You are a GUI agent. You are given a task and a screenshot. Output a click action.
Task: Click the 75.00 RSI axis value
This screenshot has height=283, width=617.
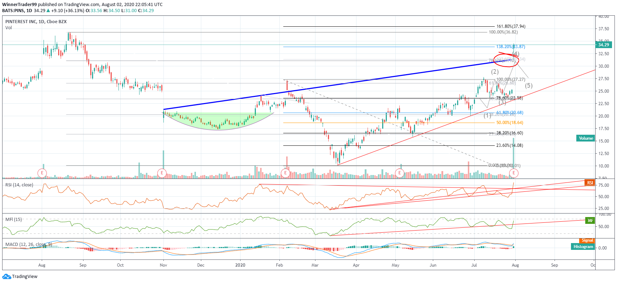tap(604, 185)
